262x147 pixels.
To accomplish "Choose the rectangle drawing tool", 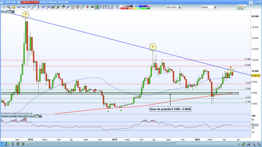I will pyautogui.click(x=107, y=7).
